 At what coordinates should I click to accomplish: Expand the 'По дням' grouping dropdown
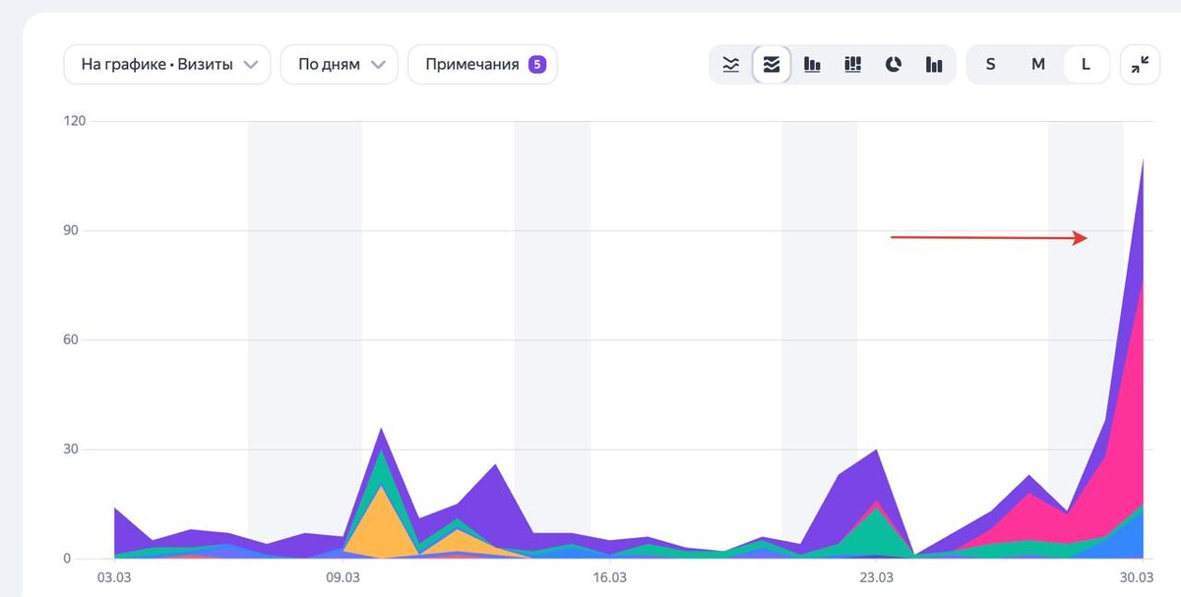tap(340, 65)
